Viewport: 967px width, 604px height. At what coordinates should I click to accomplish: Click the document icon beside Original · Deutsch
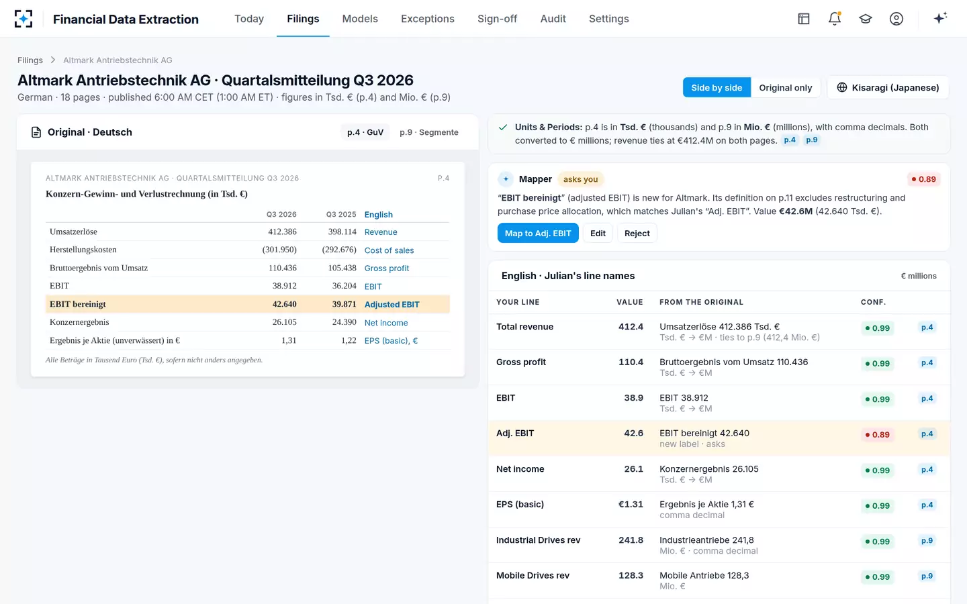(x=36, y=132)
